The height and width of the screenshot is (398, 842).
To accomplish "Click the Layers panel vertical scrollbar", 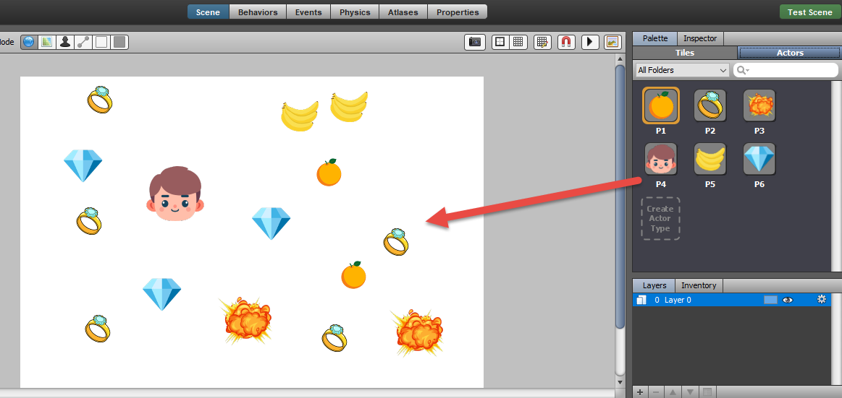I will (x=837, y=339).
